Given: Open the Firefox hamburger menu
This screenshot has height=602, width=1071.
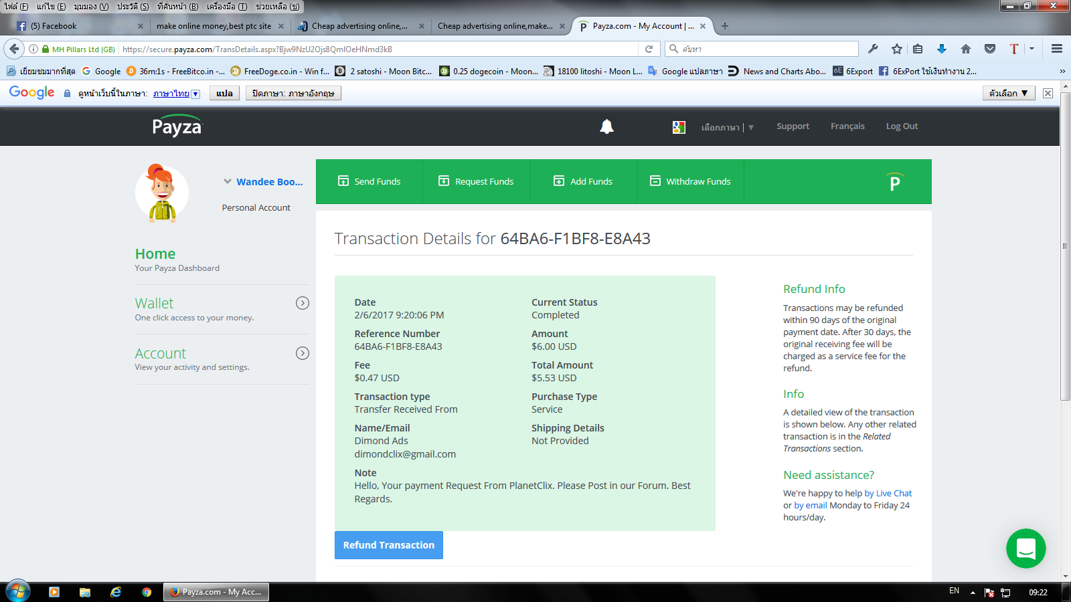Looking at the screenshot, I should [1057, 49].
